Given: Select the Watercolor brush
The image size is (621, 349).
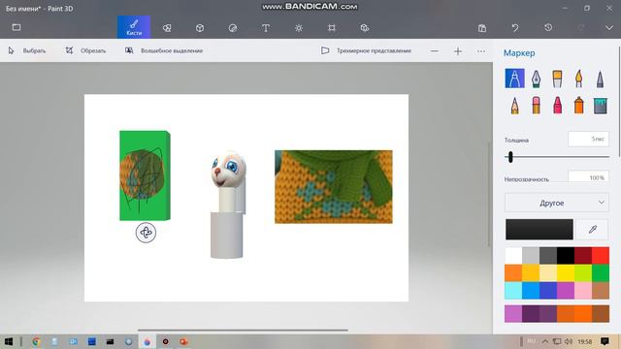Looking at the screenshot, I should 578,79.
